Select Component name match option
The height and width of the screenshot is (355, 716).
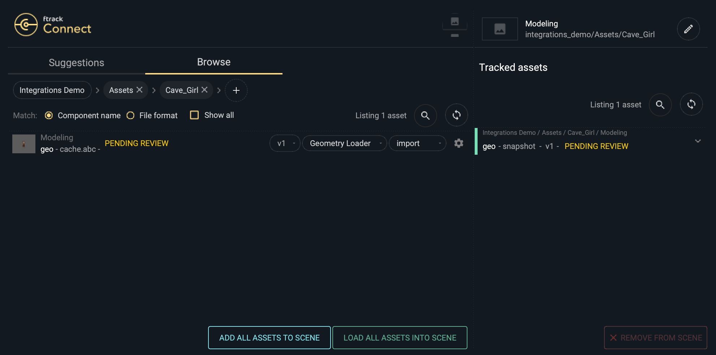tap(49, 115)
